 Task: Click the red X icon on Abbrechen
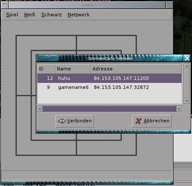(x=138, y=121)
